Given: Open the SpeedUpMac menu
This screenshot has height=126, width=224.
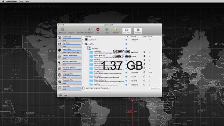Looking at the screenshot, I should tap(12, 1).
